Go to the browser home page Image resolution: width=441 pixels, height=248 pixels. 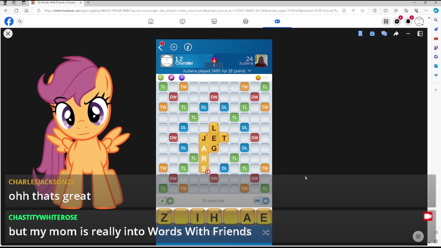pos(26,11)
